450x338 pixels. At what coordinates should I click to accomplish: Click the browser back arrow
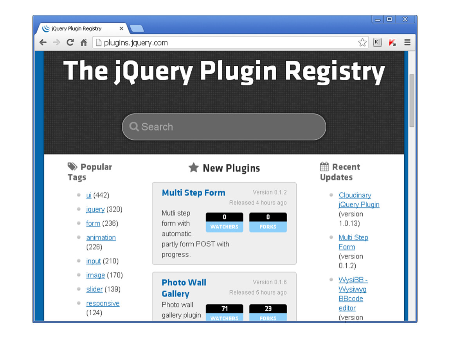[x=43, y=43]
